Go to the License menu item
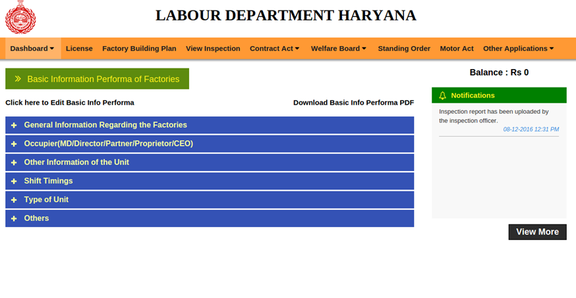The image size is (576, 298). (x=79, y=49)
